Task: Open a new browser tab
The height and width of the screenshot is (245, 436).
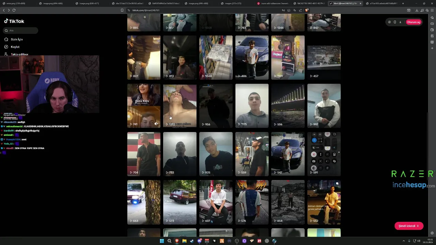Action: [x=403, y=3]
